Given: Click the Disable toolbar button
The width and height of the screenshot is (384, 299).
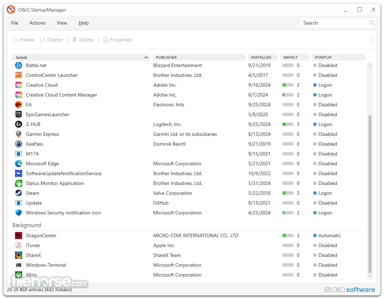Looking at the screenshot, I should (52, 40).
